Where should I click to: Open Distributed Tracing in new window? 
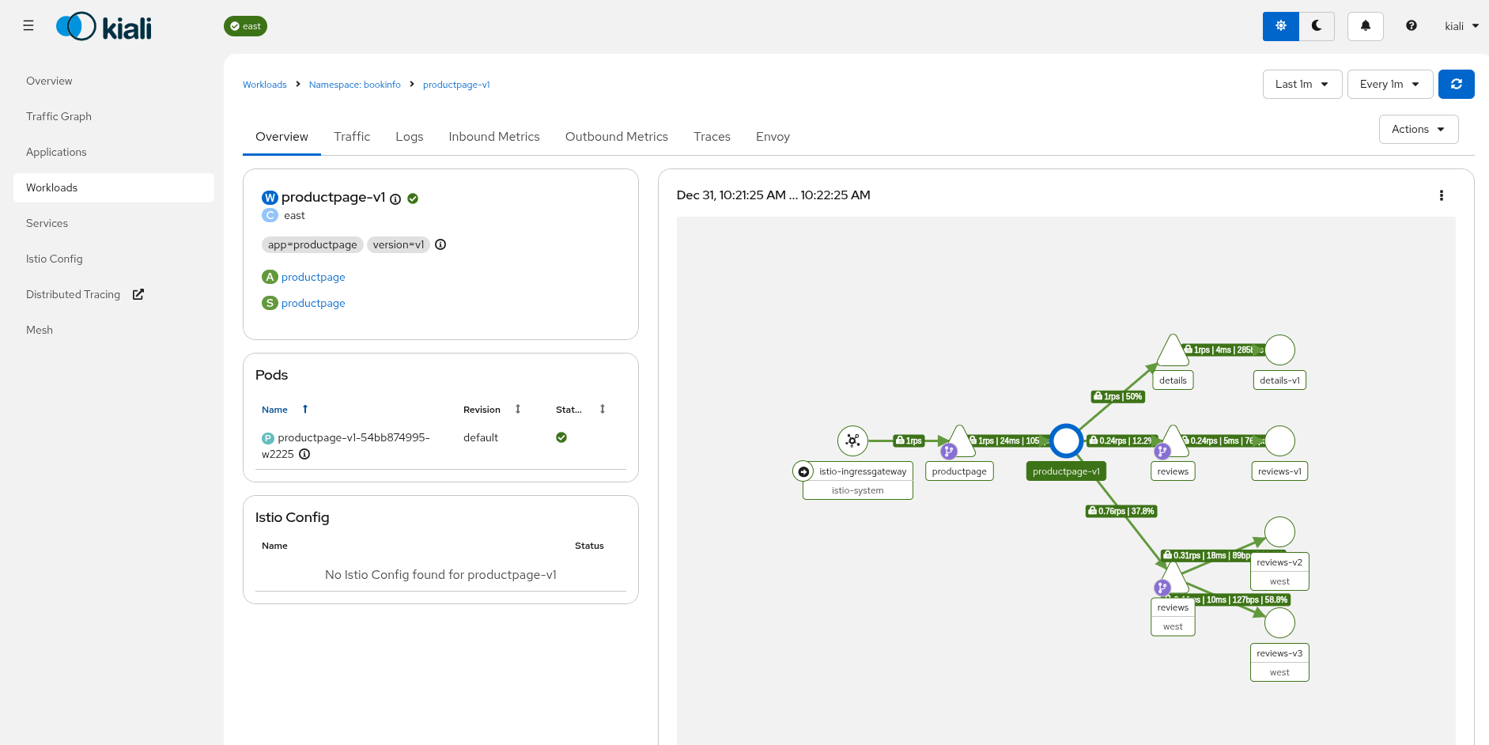(138, 294)
